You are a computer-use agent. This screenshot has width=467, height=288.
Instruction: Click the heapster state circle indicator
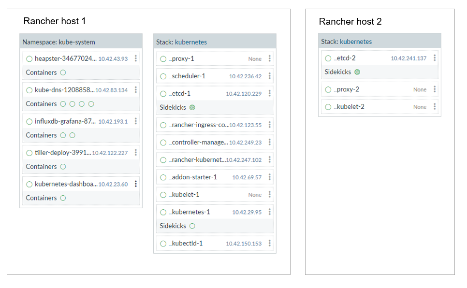29,59
